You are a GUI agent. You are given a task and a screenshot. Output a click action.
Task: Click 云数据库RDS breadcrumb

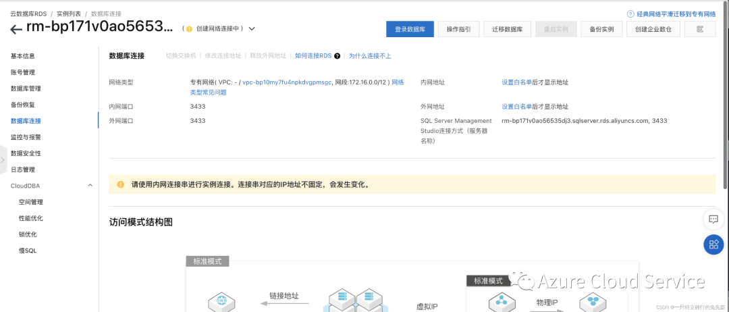pyautogui.click(x=29, y=14)
